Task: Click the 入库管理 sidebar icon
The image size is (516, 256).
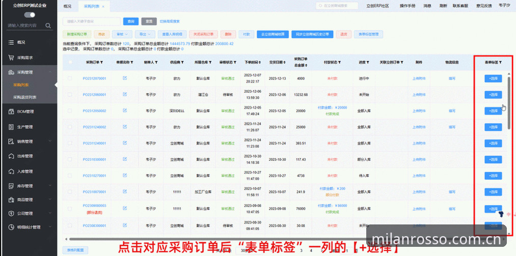Action: coord(11,171)
